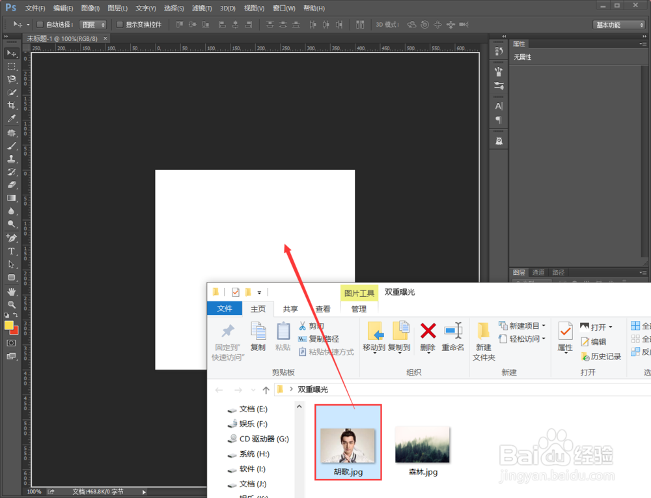Open the 文件(F) menu in Photoshop
This screenshot has height=498, width=651.
pyautogui.click(x=35, y=8)
